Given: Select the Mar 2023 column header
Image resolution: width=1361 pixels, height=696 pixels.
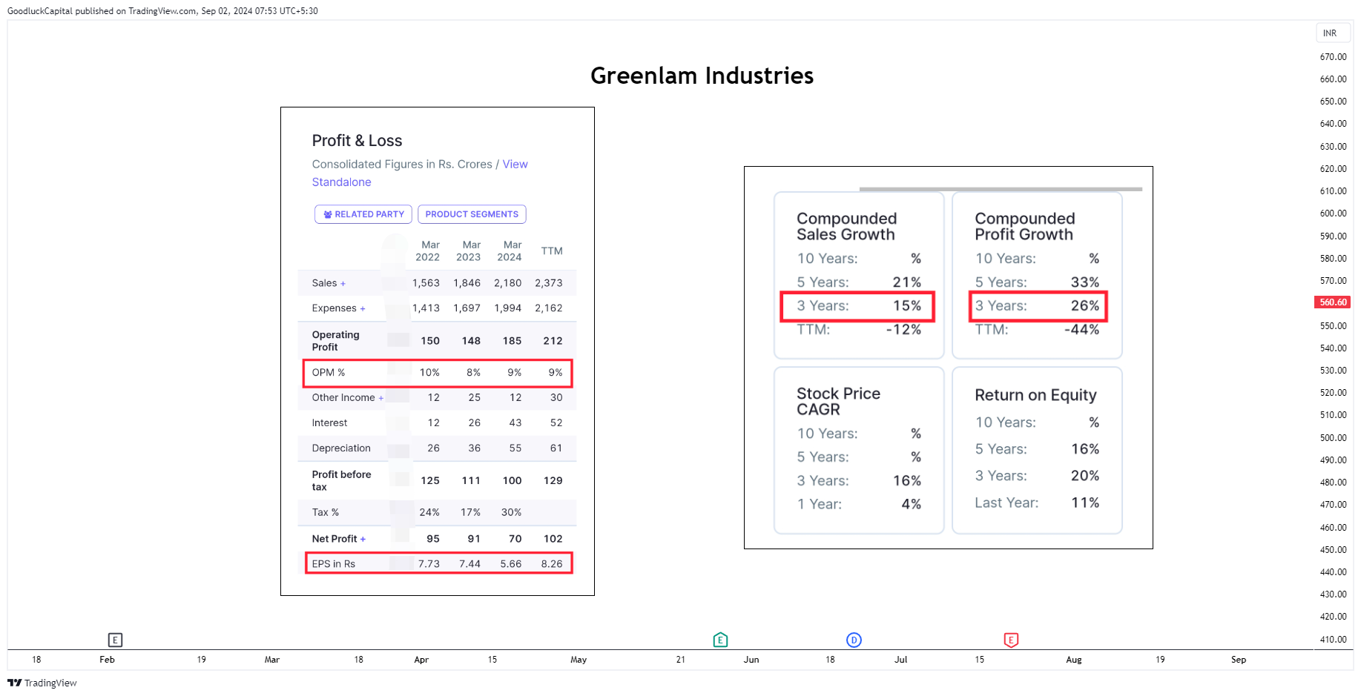Looking at the screenshot, I should coord(469,251).
